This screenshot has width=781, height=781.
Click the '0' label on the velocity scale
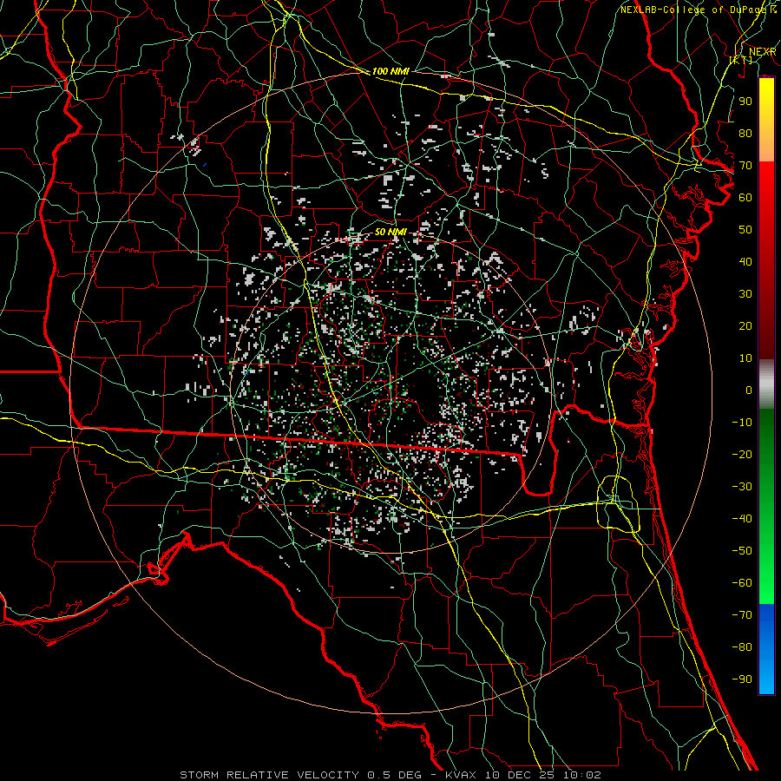pos(749,390)
